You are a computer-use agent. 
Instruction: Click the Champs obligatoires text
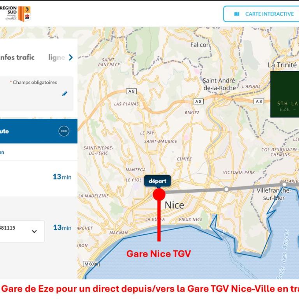[35, 83]
